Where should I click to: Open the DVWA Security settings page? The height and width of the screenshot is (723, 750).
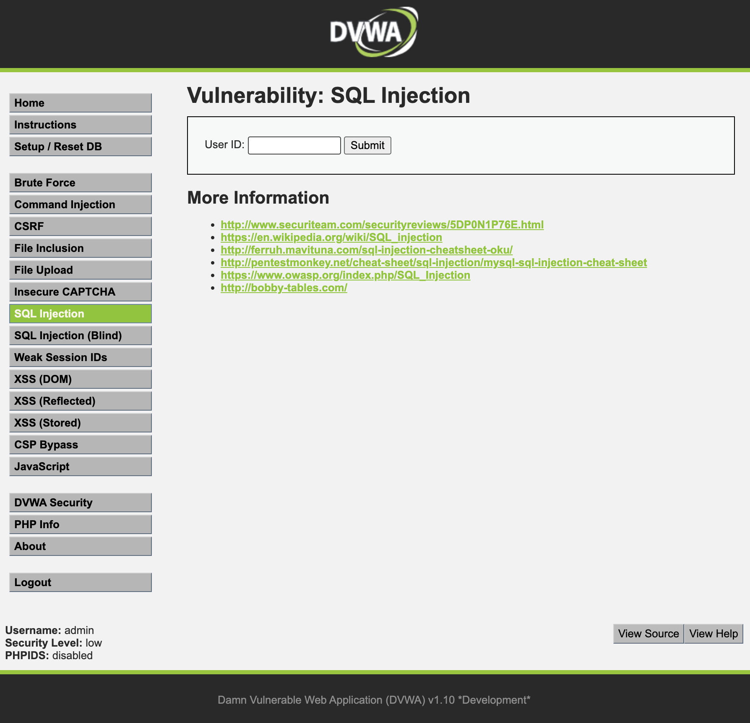(x=81, y=503)
